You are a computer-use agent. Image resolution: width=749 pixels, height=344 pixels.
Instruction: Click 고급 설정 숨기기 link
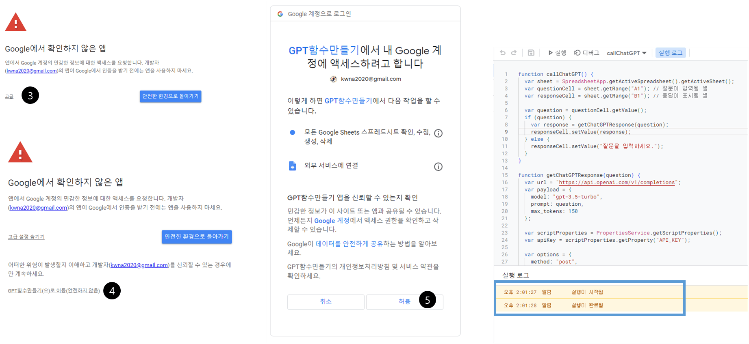[26, 237]
